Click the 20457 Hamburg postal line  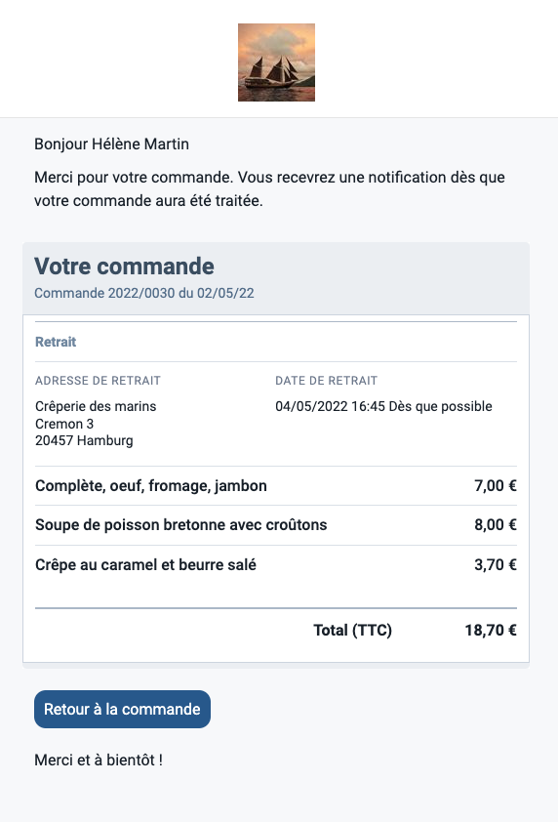coord(84,440)
